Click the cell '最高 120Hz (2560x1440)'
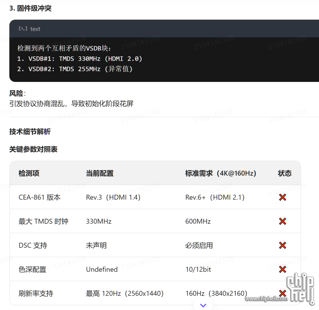The width and height of the screenshot is (319, 310). click(125, 293)
